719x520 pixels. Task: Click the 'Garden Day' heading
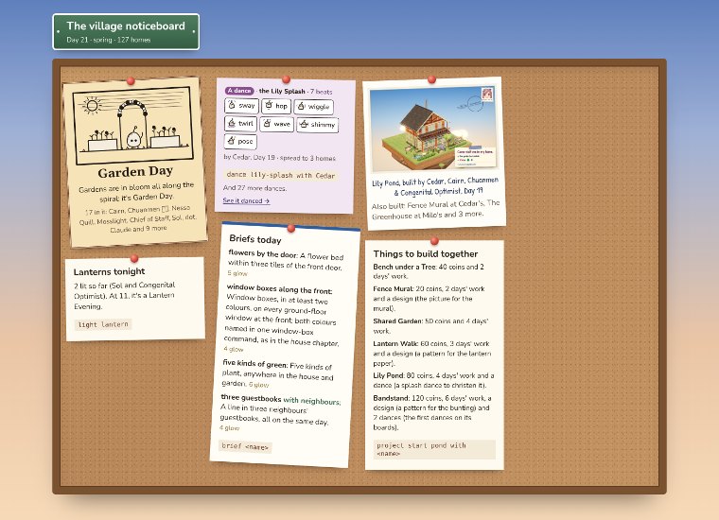(x=135, y=172)
